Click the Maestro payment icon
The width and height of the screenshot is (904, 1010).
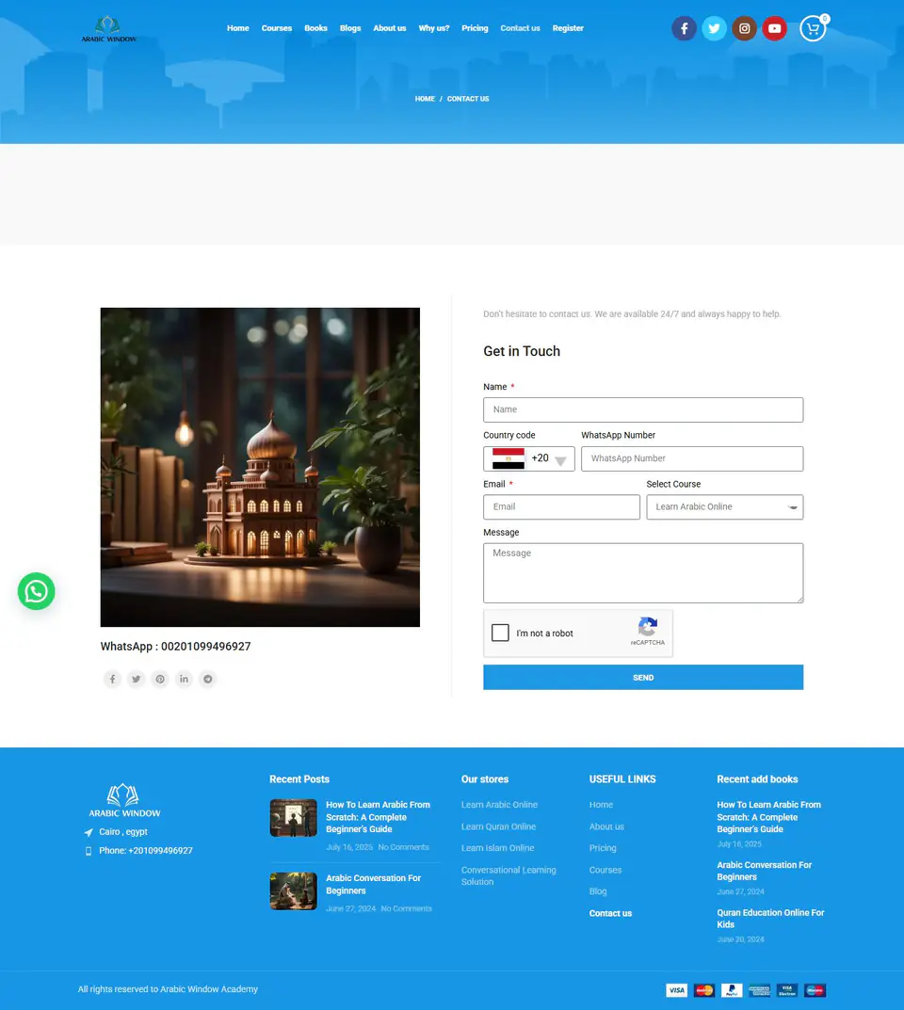(815, 990)
